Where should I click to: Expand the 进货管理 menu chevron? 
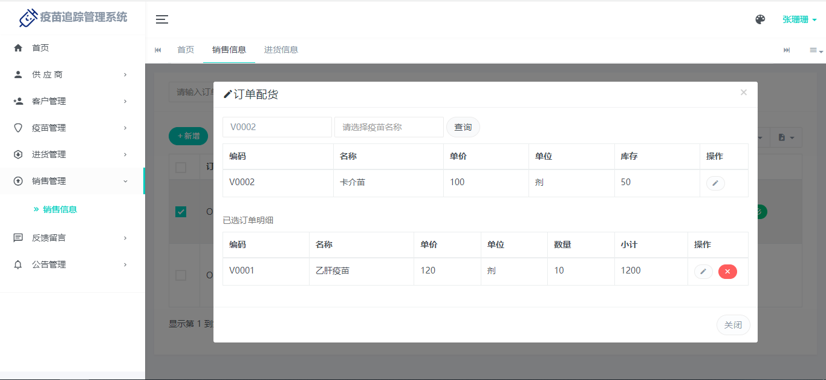point(125,154)
